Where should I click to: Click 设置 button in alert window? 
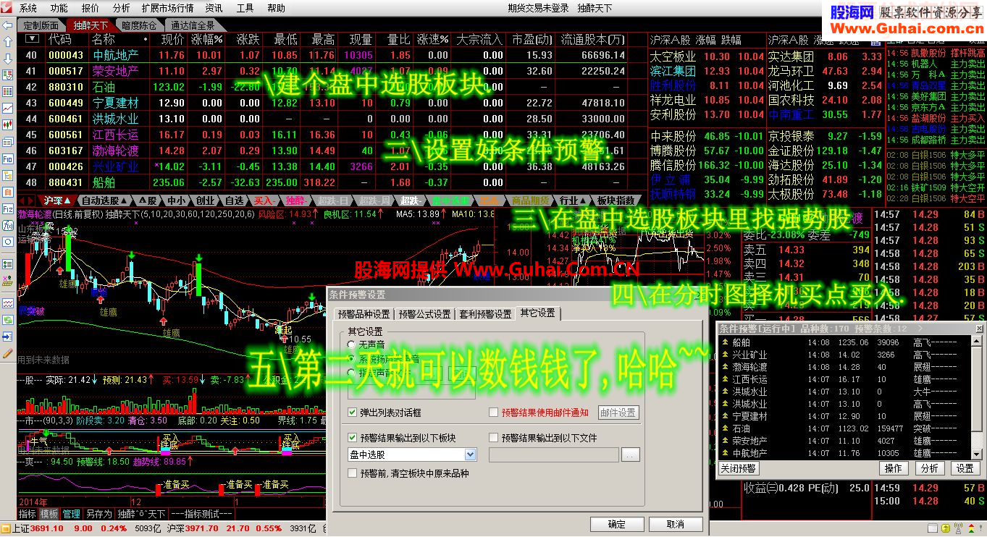click(965, 469)
